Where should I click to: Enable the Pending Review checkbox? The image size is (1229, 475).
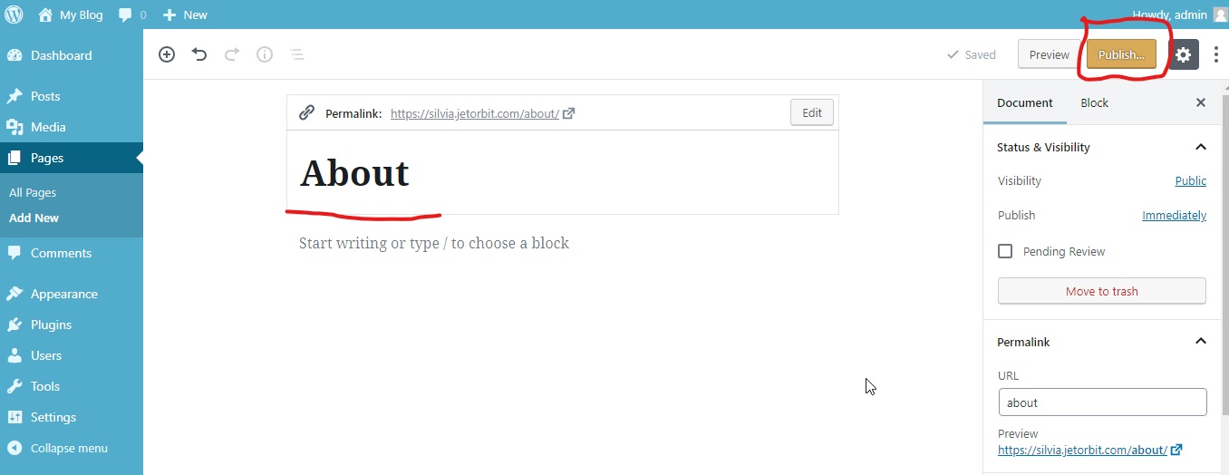1005,251
